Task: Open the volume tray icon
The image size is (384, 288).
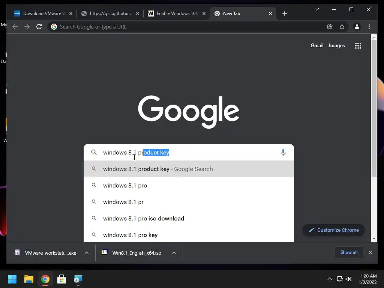Action: click(349, 279)
